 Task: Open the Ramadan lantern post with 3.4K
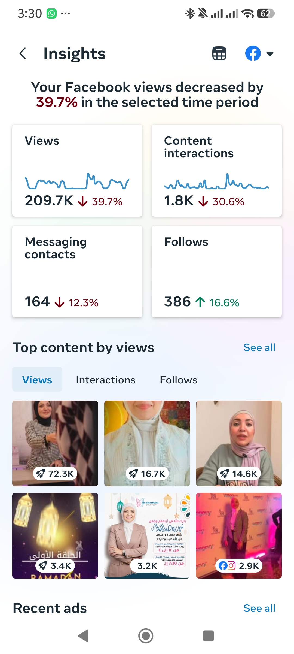coord(55,535)
